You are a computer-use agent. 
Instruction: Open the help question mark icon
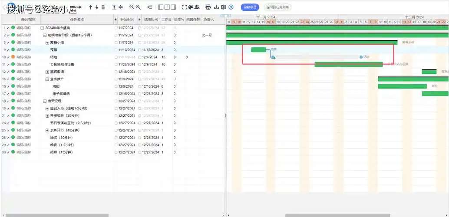[231, 7]
